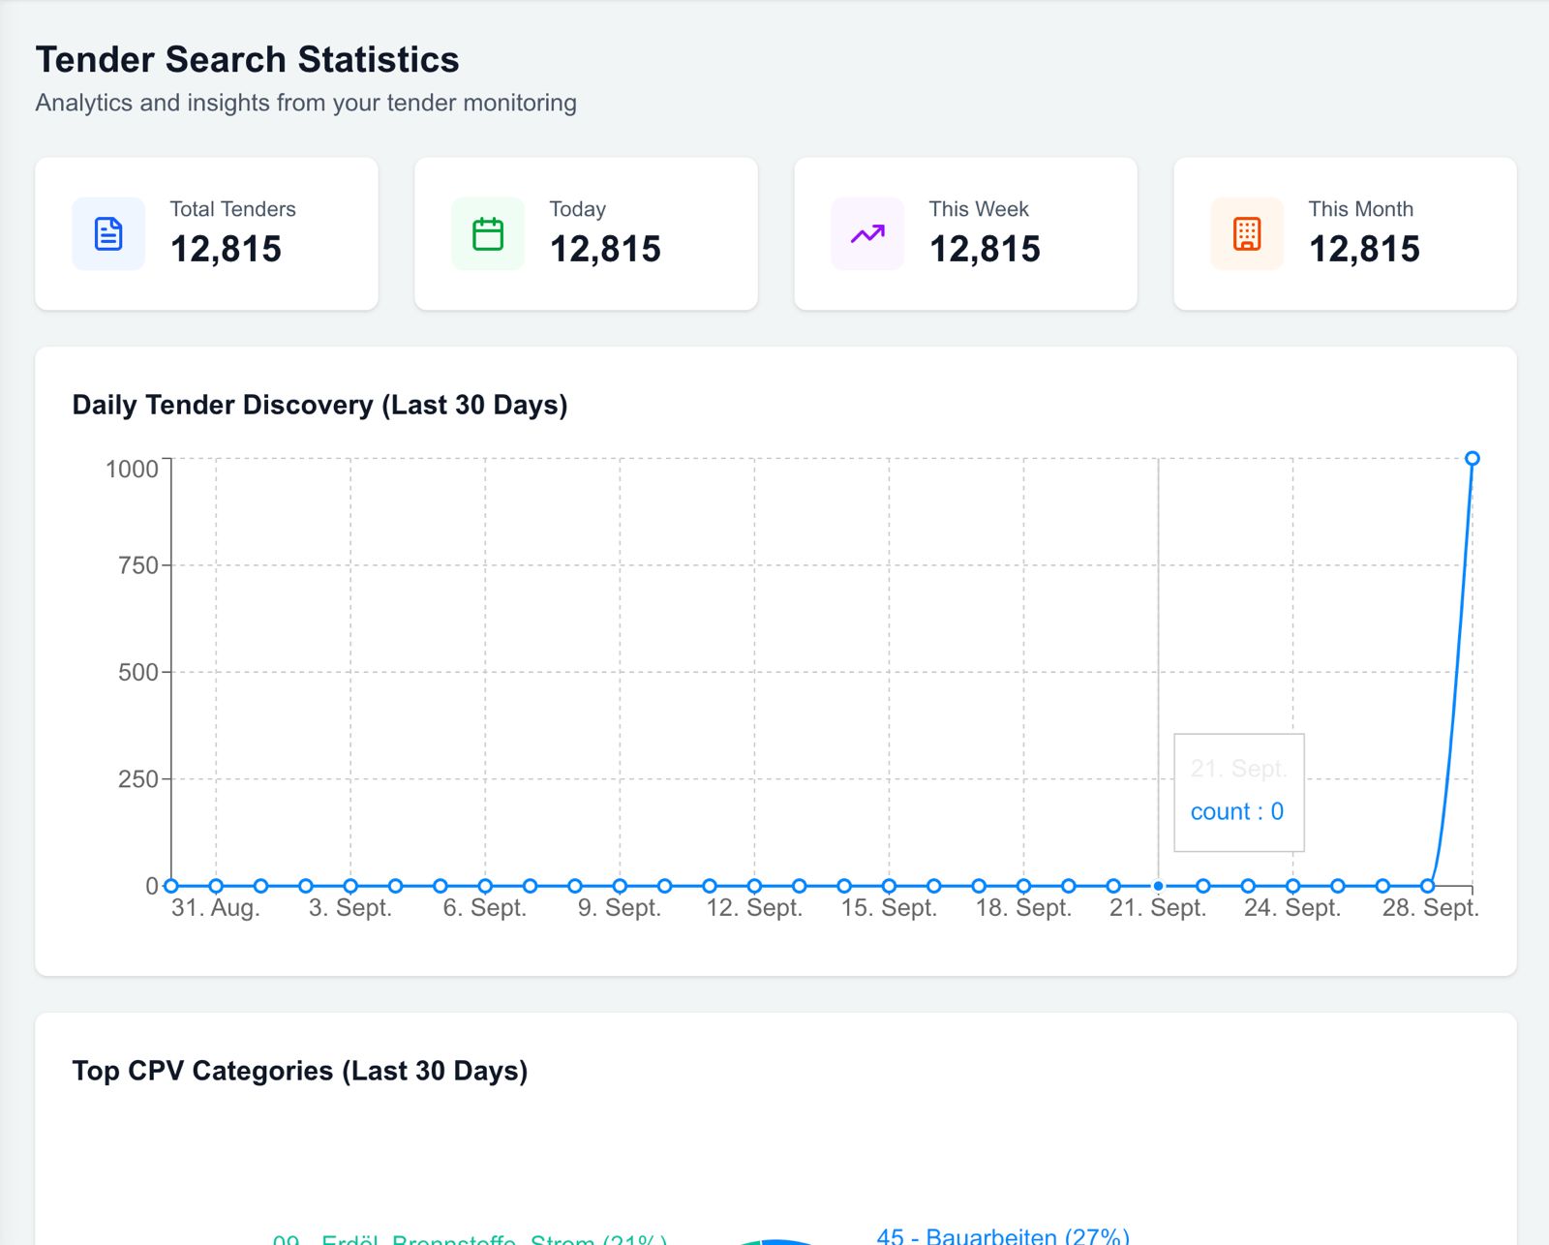This screenshot has width=1549, height=1245.
Task: Click the green calendar icon for Today
Action: pos(488,234)
